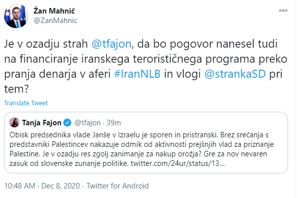Image resolution: width=298 pixels, height=198 pixels.
Task: Open the #IranNLB hashtag
Action: [137, 74]
